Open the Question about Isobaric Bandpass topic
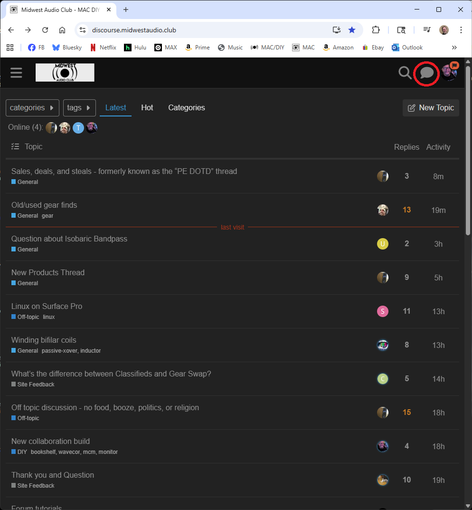Screen dimensions: 472x510 pyautogui.click(x=69, y=239)
